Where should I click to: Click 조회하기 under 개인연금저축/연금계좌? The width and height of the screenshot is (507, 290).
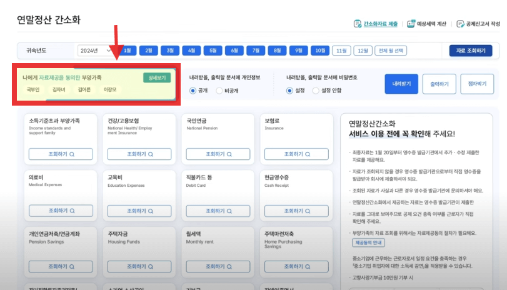tap(61, 267)
